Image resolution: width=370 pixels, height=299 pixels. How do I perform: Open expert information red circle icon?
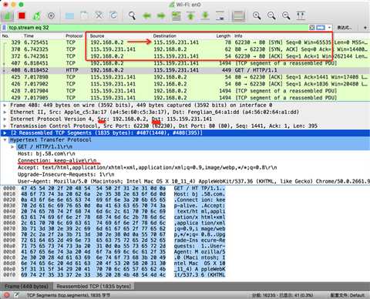click(x=7, y=295)
